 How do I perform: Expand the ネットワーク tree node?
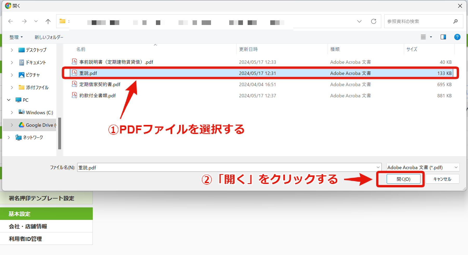tap(9, 137)
